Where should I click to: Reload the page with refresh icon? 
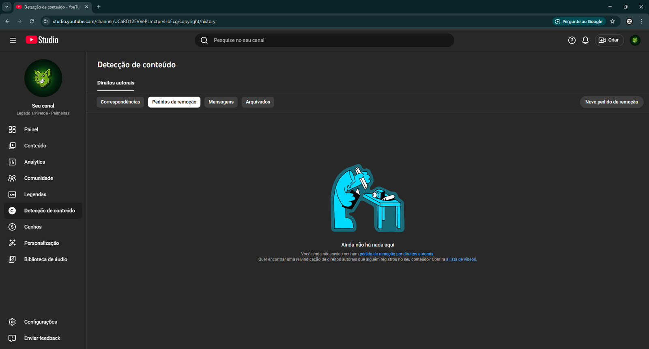(32, 21)
